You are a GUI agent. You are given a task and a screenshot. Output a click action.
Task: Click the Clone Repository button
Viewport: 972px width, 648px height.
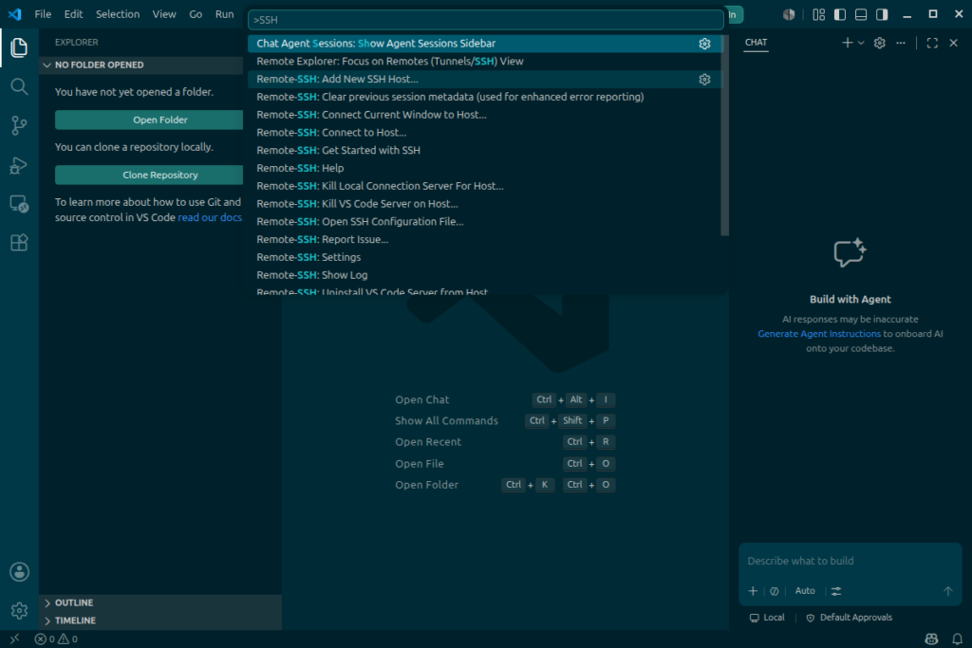149,176
